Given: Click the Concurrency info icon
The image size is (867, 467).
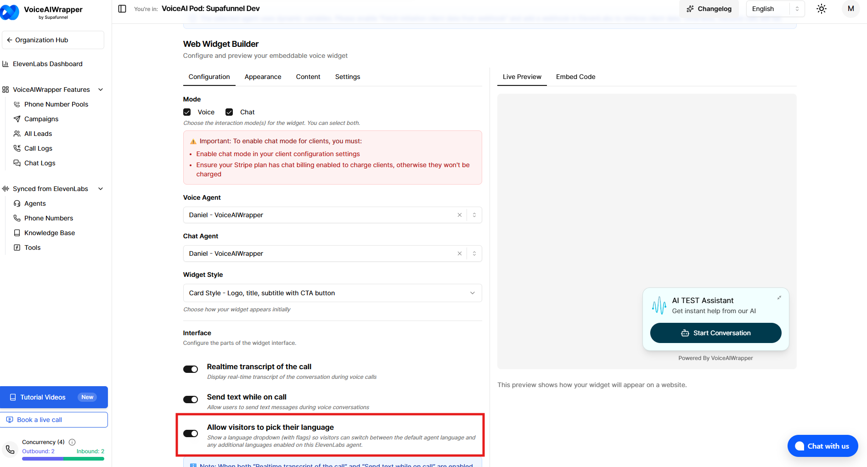Looking at the screenshot, I should pos(72,442).
